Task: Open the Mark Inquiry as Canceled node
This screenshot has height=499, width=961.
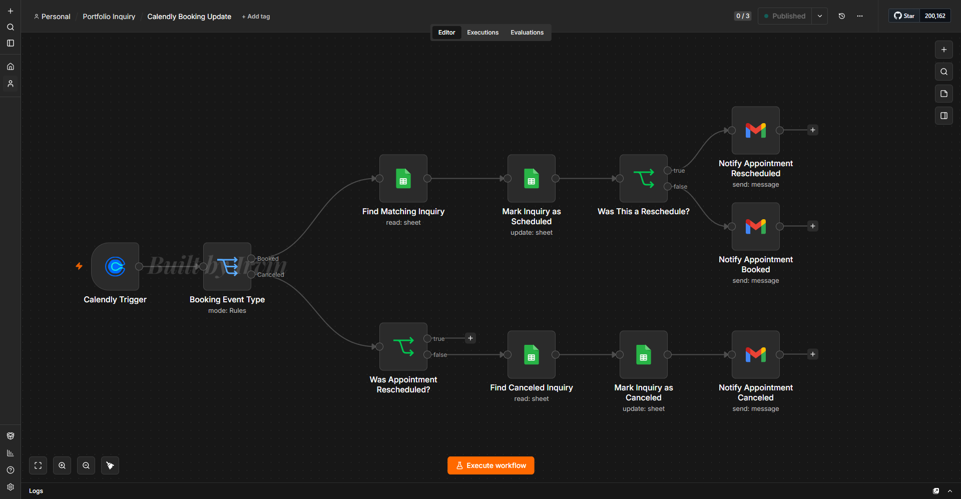Action: click(644, 354)
